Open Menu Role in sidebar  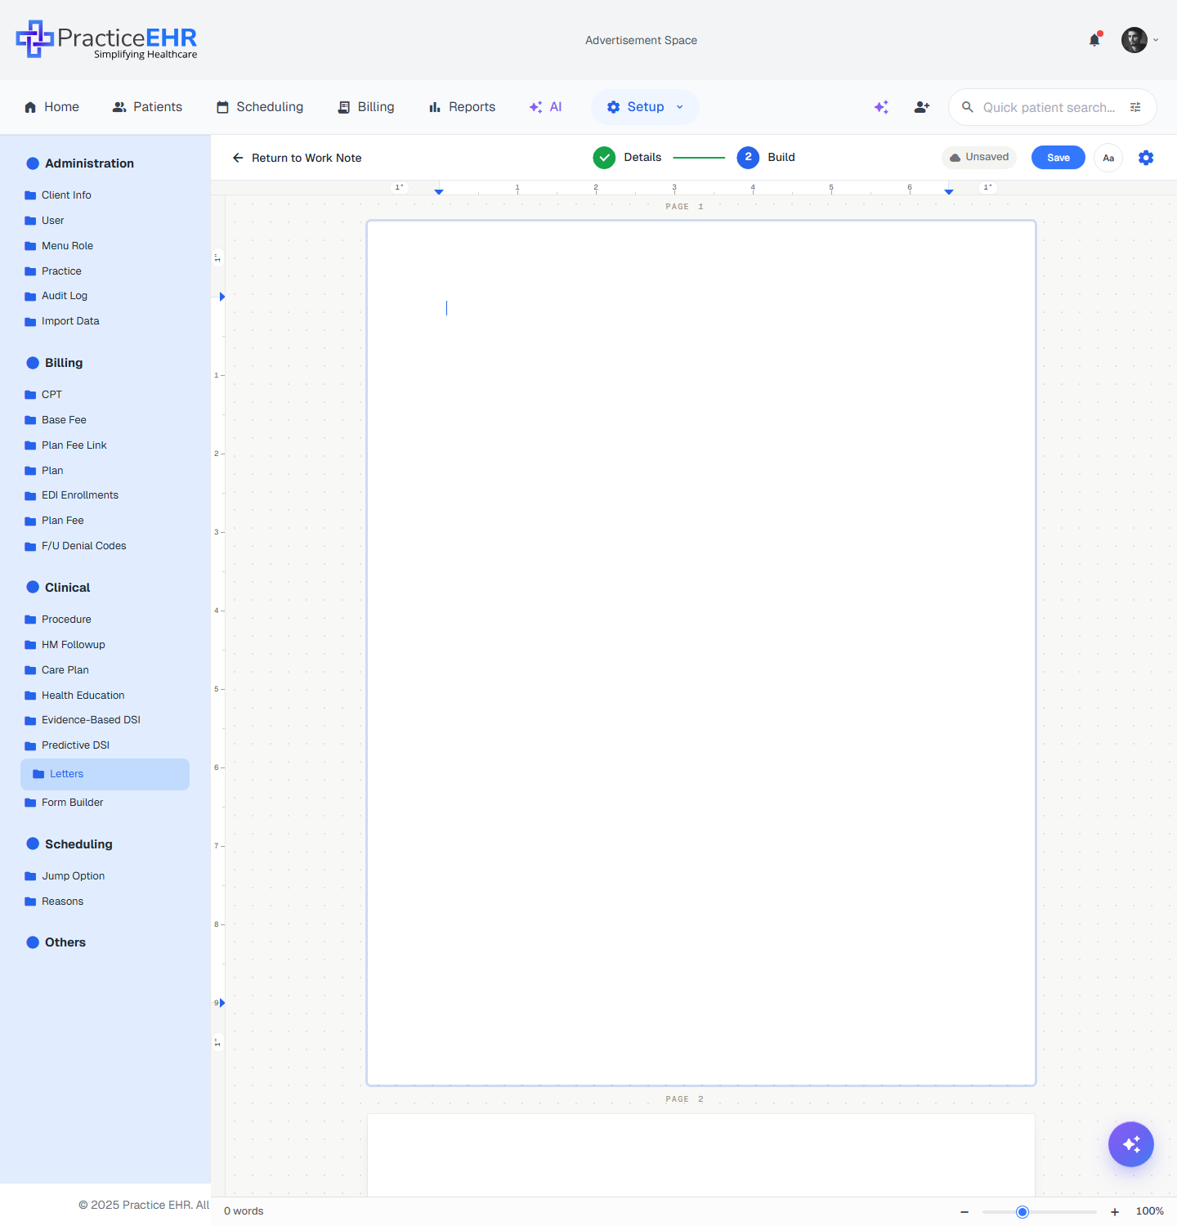(x=67, y=246)
